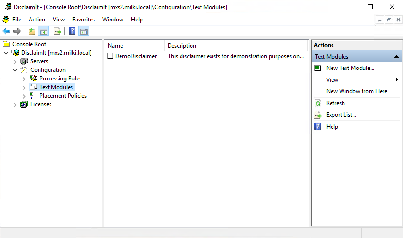Click the Export List action icon
The image size is (403, 238).
point(318,115)
